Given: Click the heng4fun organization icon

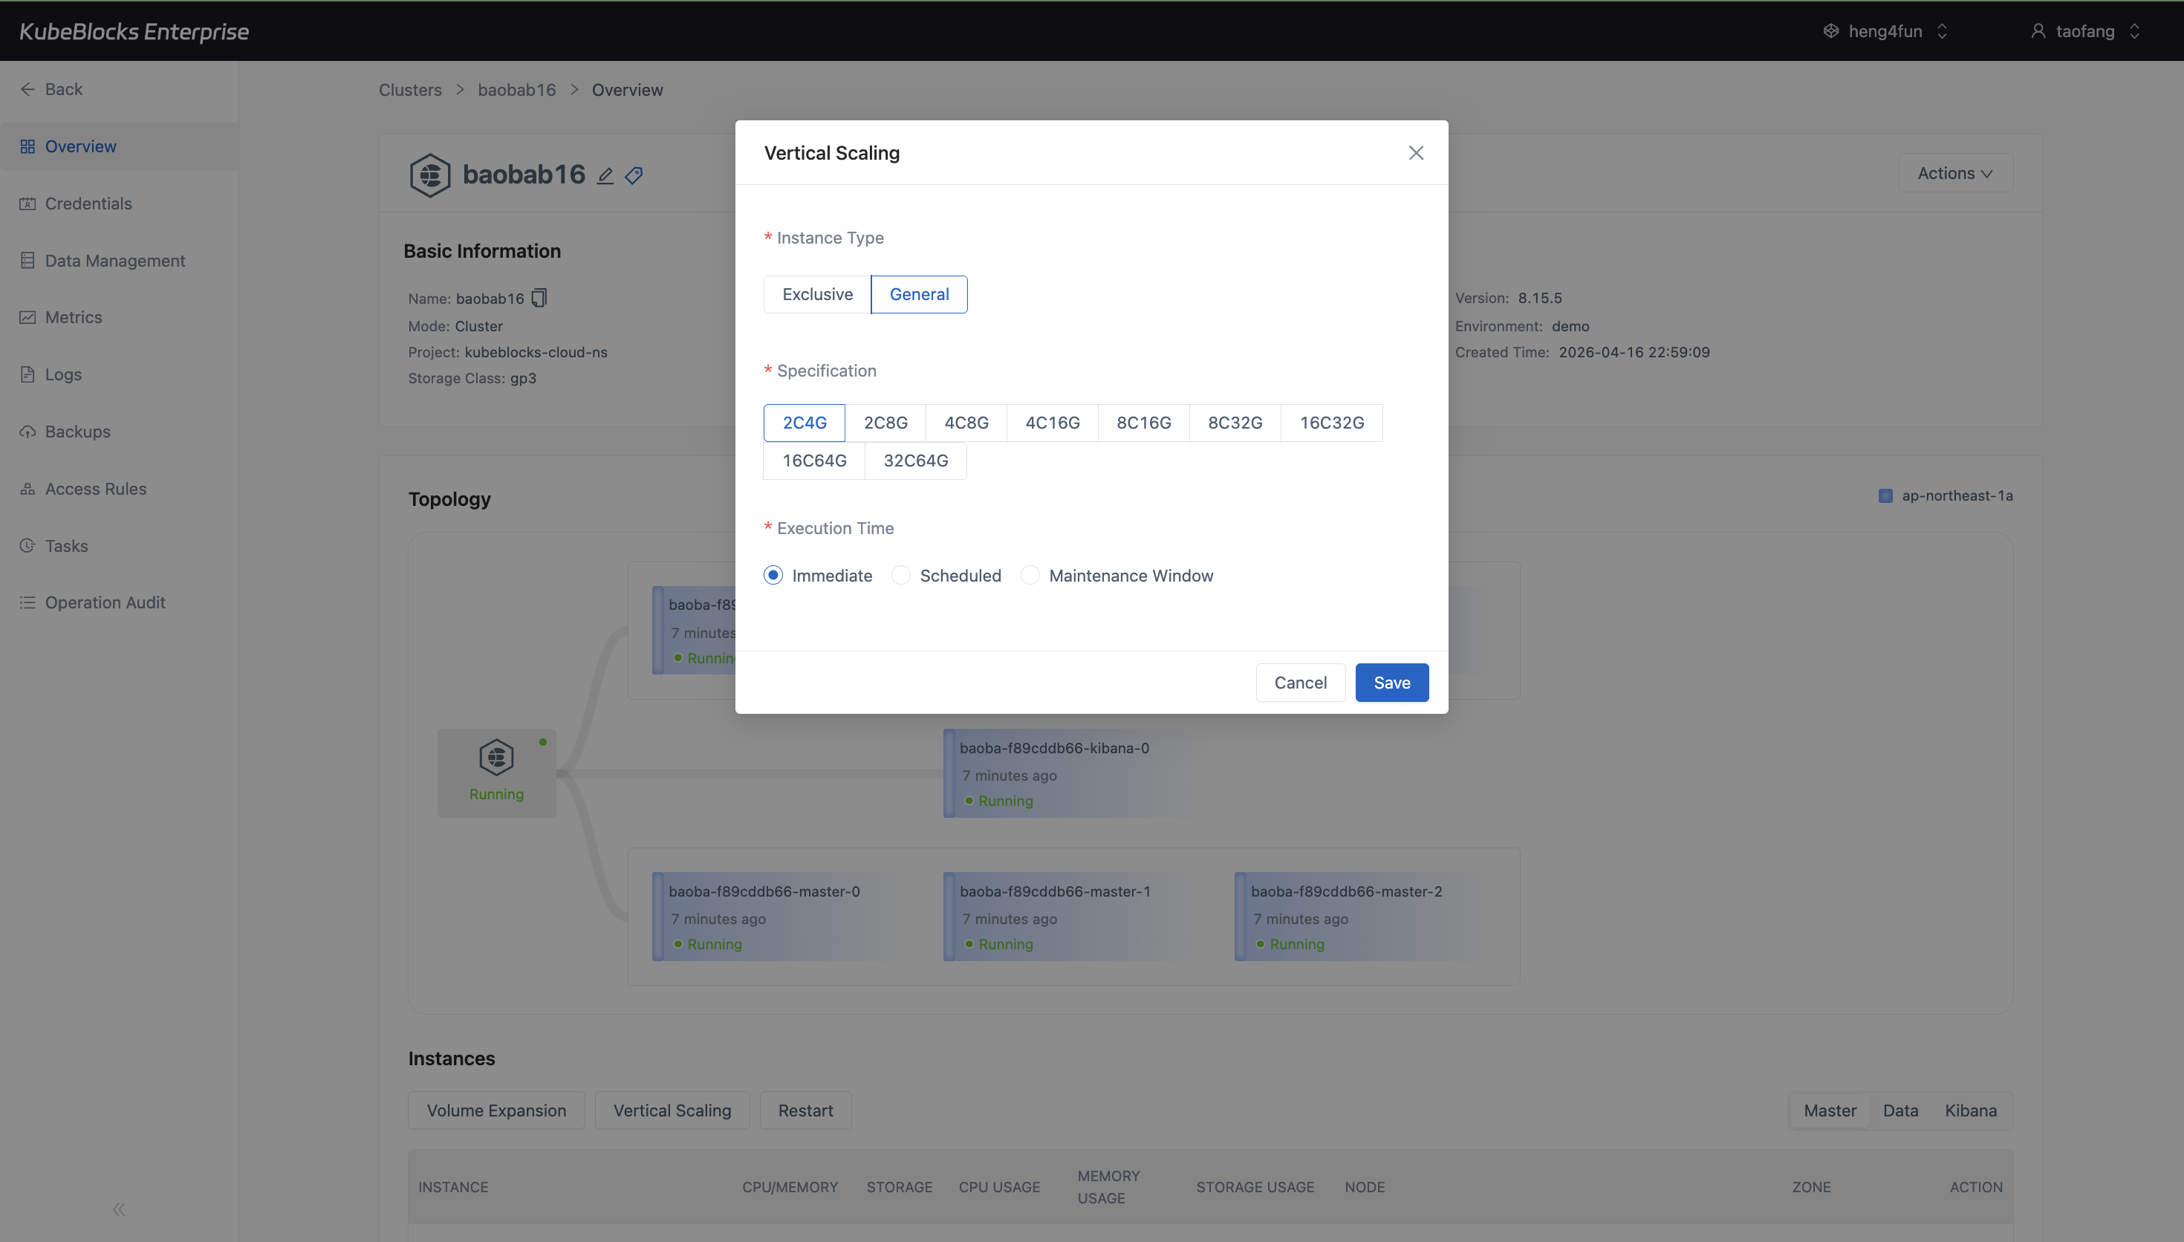Looking at the screenshot, I should (1831, 31).
